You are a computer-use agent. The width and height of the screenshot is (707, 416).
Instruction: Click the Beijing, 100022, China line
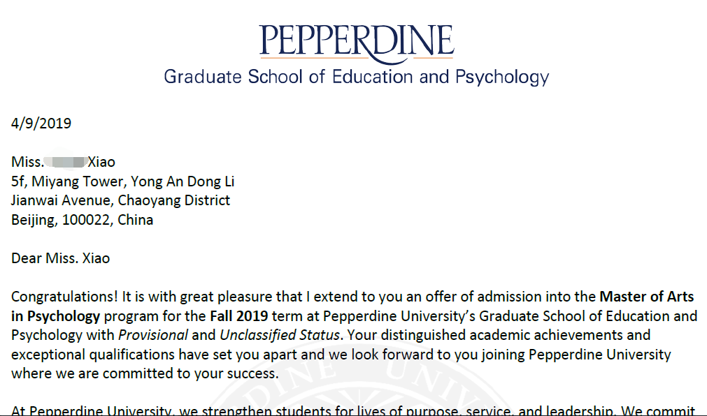[82, 220]
